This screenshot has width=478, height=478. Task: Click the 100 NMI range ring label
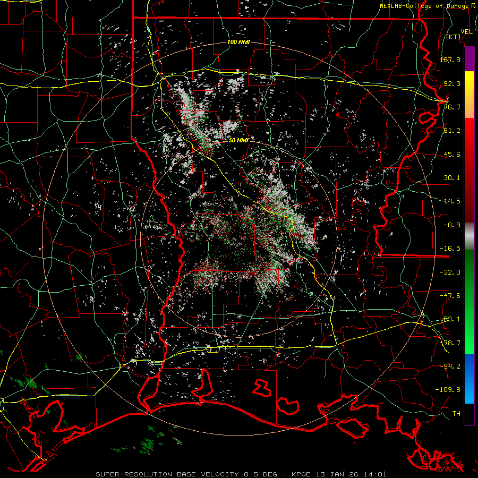click(x=238, y=42)
